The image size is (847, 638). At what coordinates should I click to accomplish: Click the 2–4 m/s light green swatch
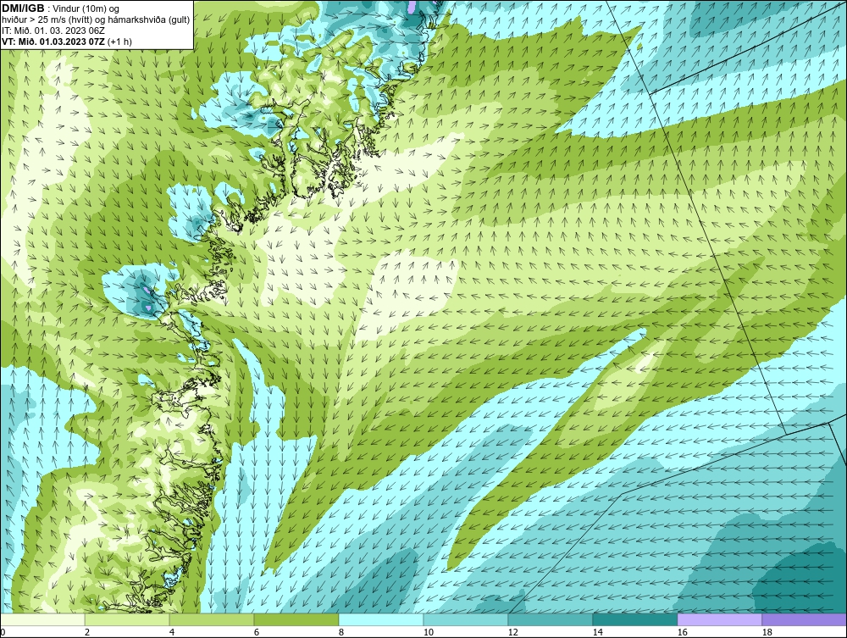click(x=127, y=619)
